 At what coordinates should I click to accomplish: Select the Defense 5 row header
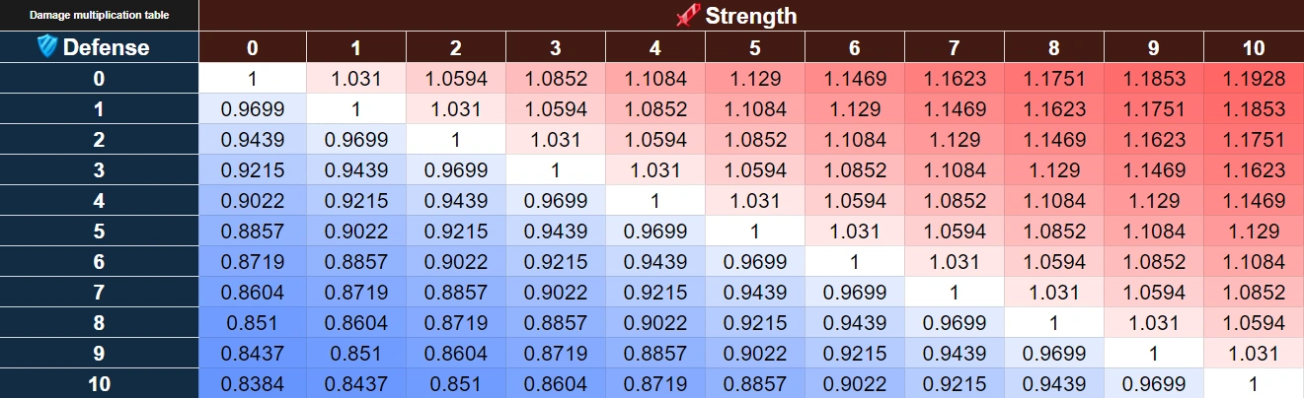pos(99,232)
